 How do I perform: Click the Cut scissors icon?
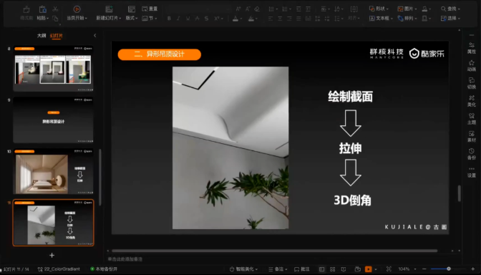[x=55, y=9]
